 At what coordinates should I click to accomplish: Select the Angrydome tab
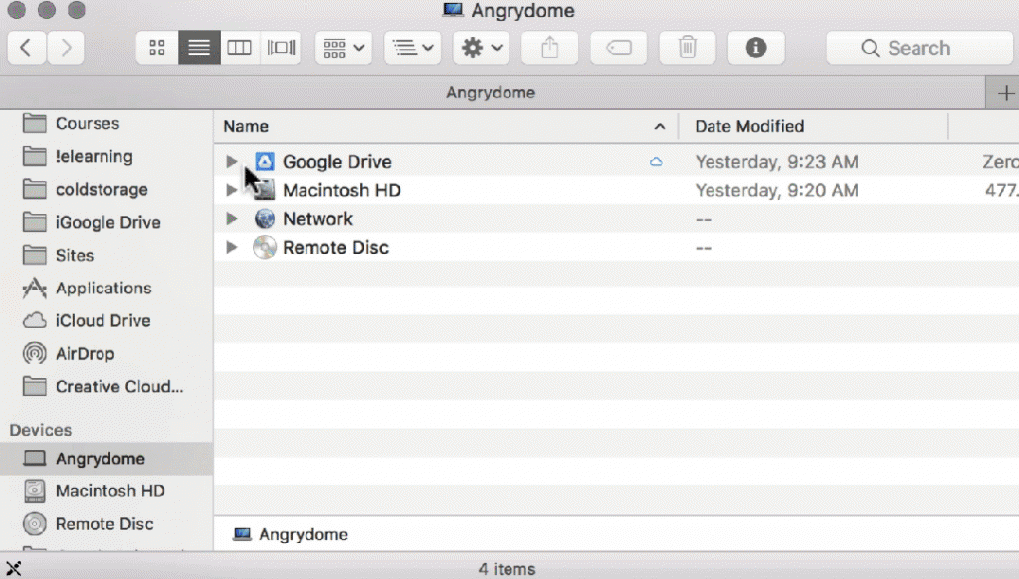coord(490,93)
